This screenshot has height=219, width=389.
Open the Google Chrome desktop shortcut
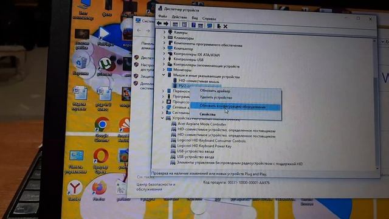click(102, 129)
